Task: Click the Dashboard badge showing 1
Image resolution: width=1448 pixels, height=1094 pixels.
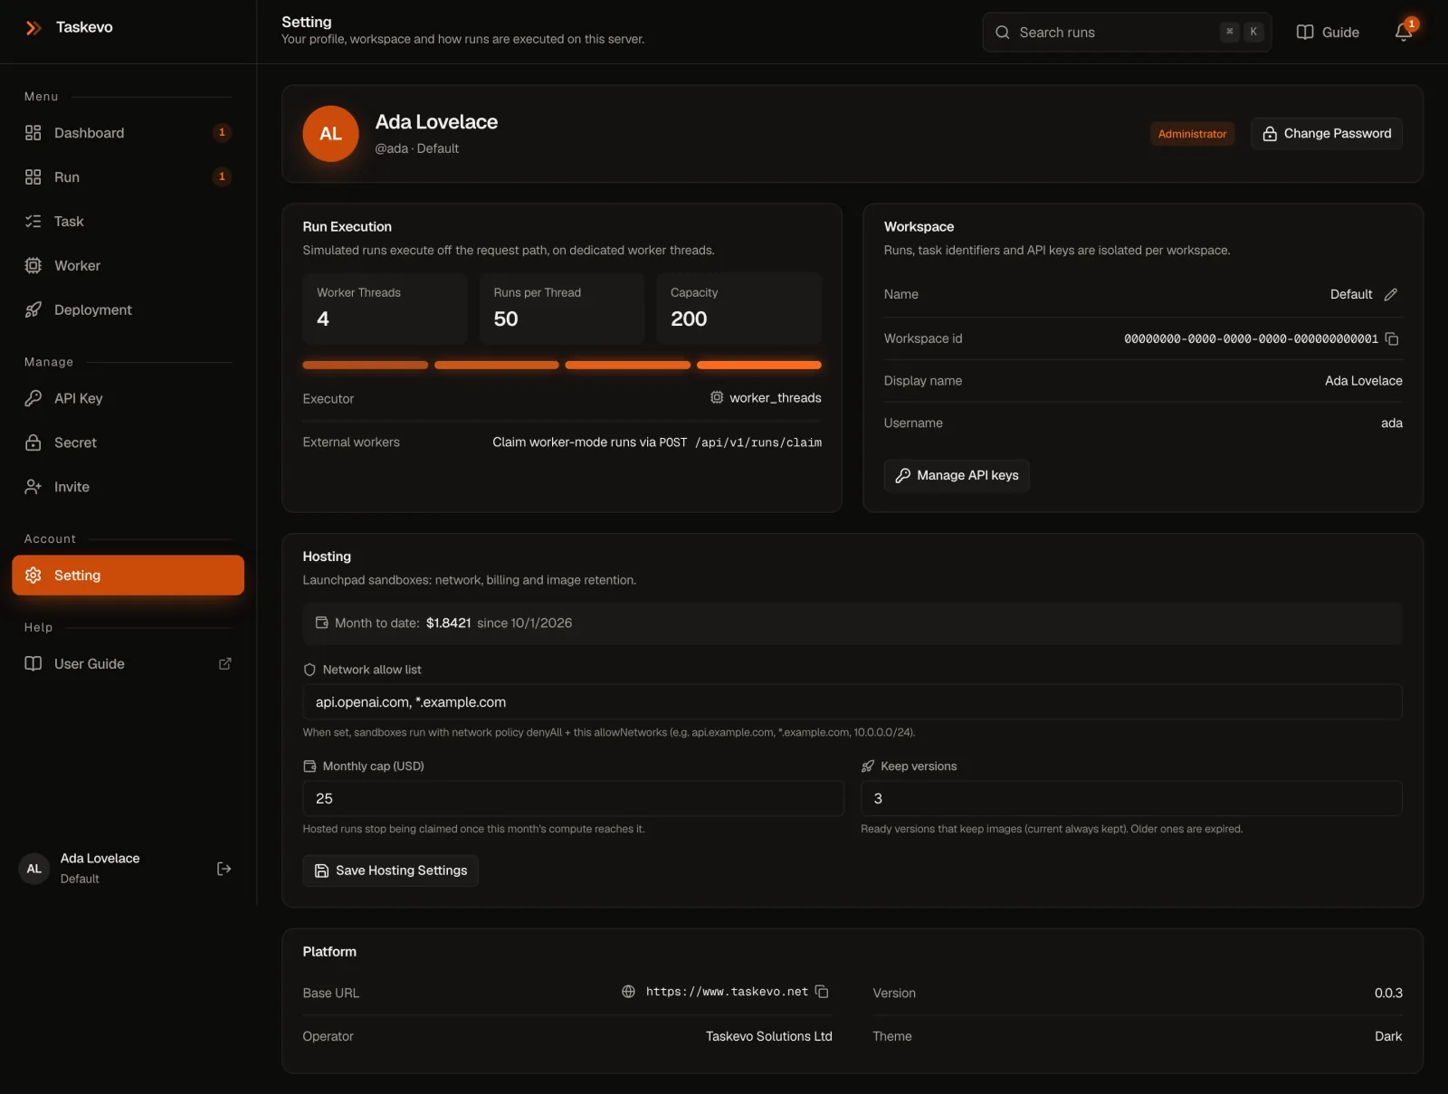Action: (x=222, y=132)
